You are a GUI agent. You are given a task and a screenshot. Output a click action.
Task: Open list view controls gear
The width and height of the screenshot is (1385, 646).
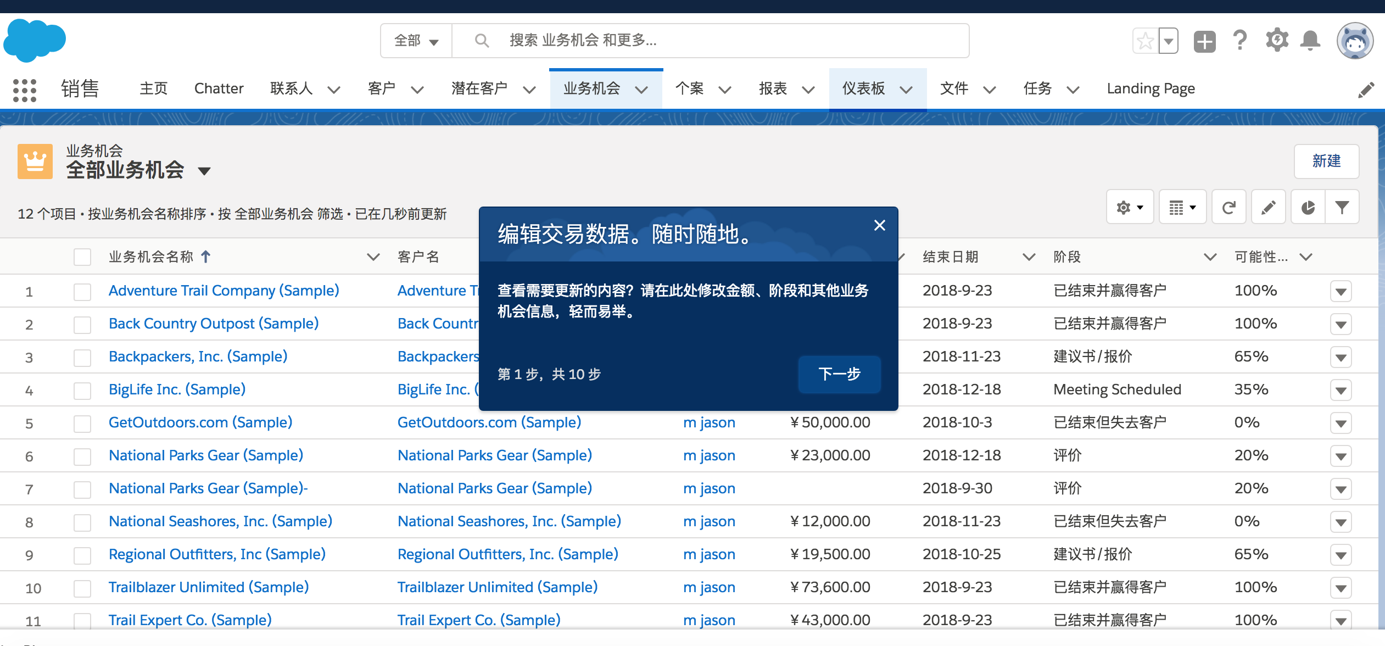point(1130,207)
